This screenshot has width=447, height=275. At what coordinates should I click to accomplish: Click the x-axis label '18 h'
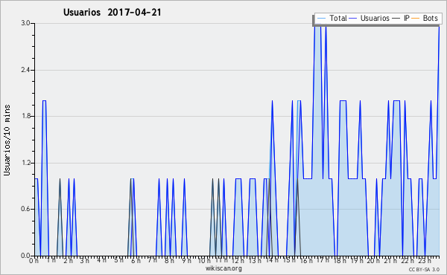(x=340, y=260)
